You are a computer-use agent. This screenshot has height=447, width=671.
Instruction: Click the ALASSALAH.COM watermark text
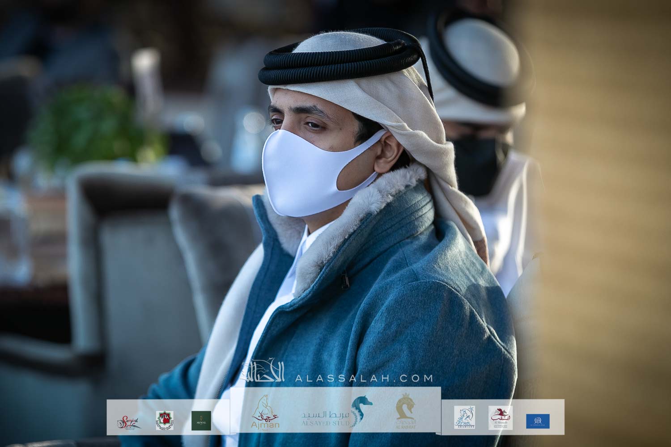tap(364, 378)
